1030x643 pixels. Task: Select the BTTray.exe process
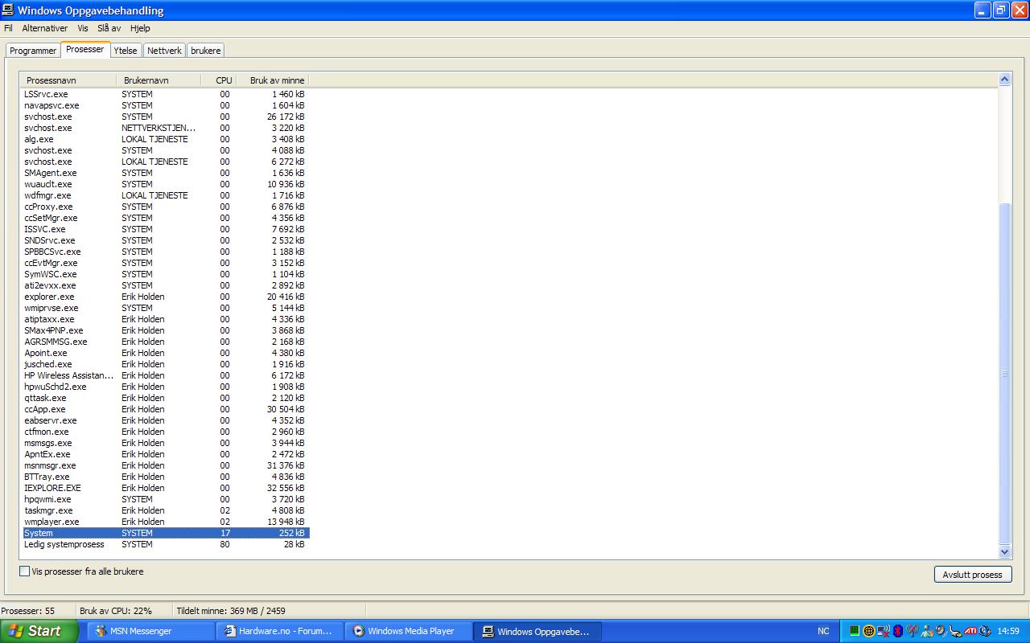166,477
